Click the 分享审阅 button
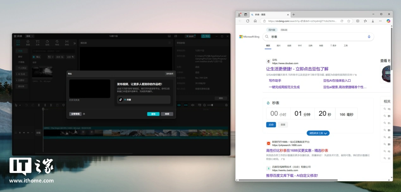401x192 pixels. 75,114
